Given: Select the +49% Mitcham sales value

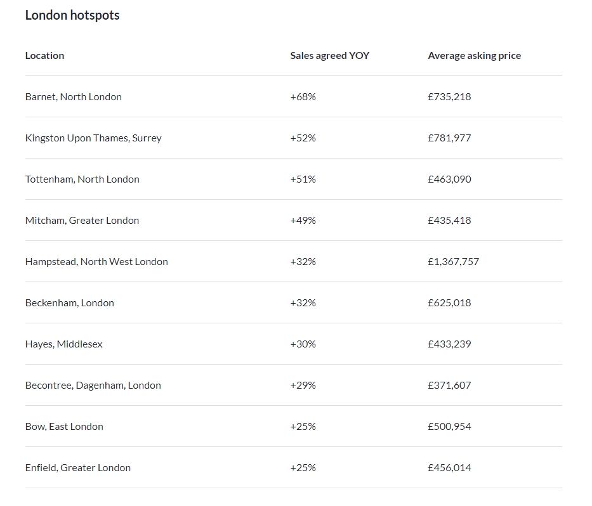Looking at the screenshot, I should pyautogui.click(x=303, y=221).
